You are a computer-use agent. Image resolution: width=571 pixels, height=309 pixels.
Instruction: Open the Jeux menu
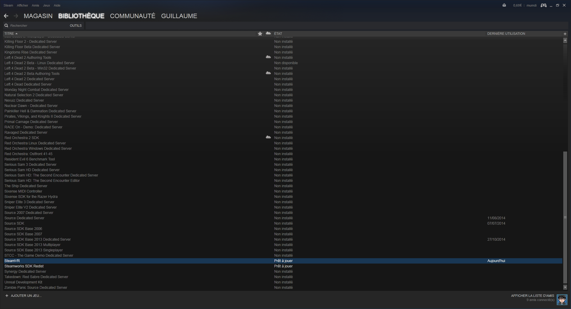[x=46, y=5]
